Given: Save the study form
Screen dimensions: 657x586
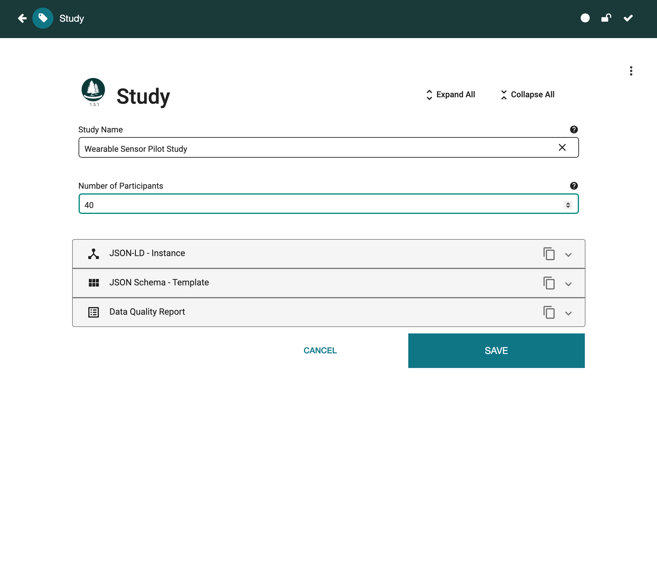Looking at the screenshot, I should click(497, 351).
